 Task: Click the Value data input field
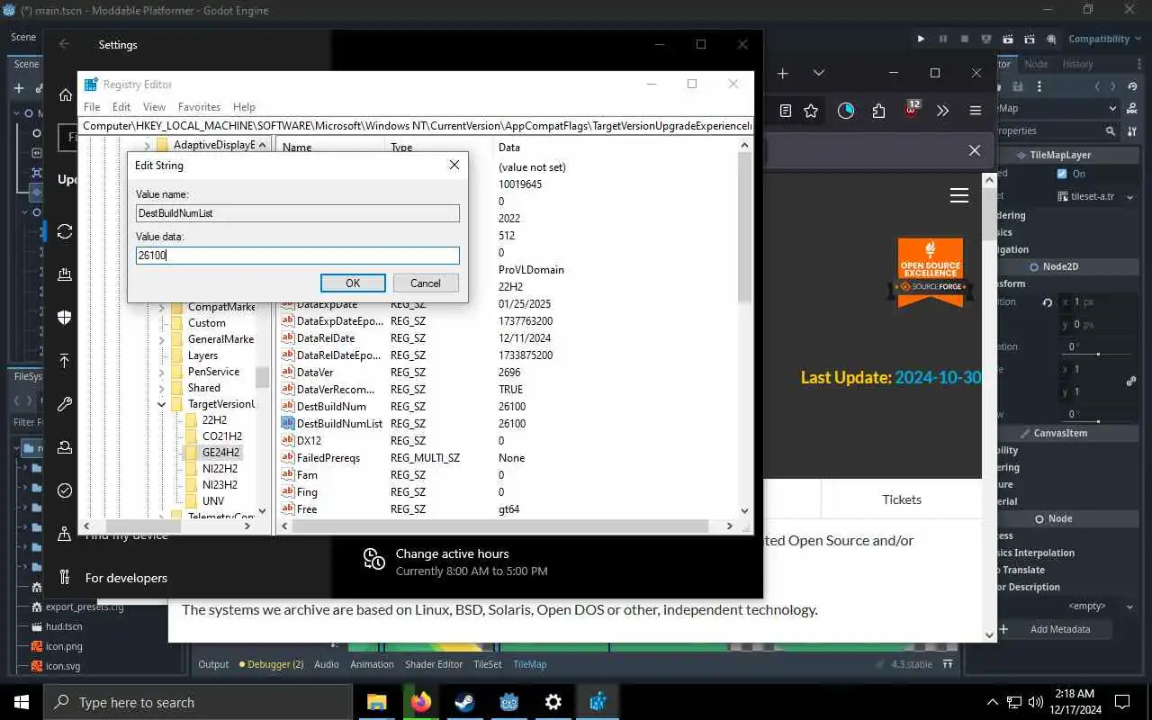[x=298, y=256]
